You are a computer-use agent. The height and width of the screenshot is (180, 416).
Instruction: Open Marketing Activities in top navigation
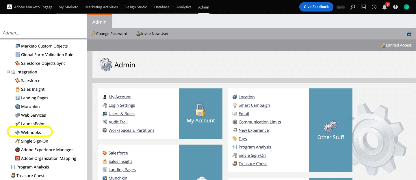(101, 7)
